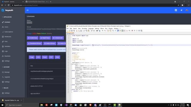Click the browser address bar

(94, 5)
